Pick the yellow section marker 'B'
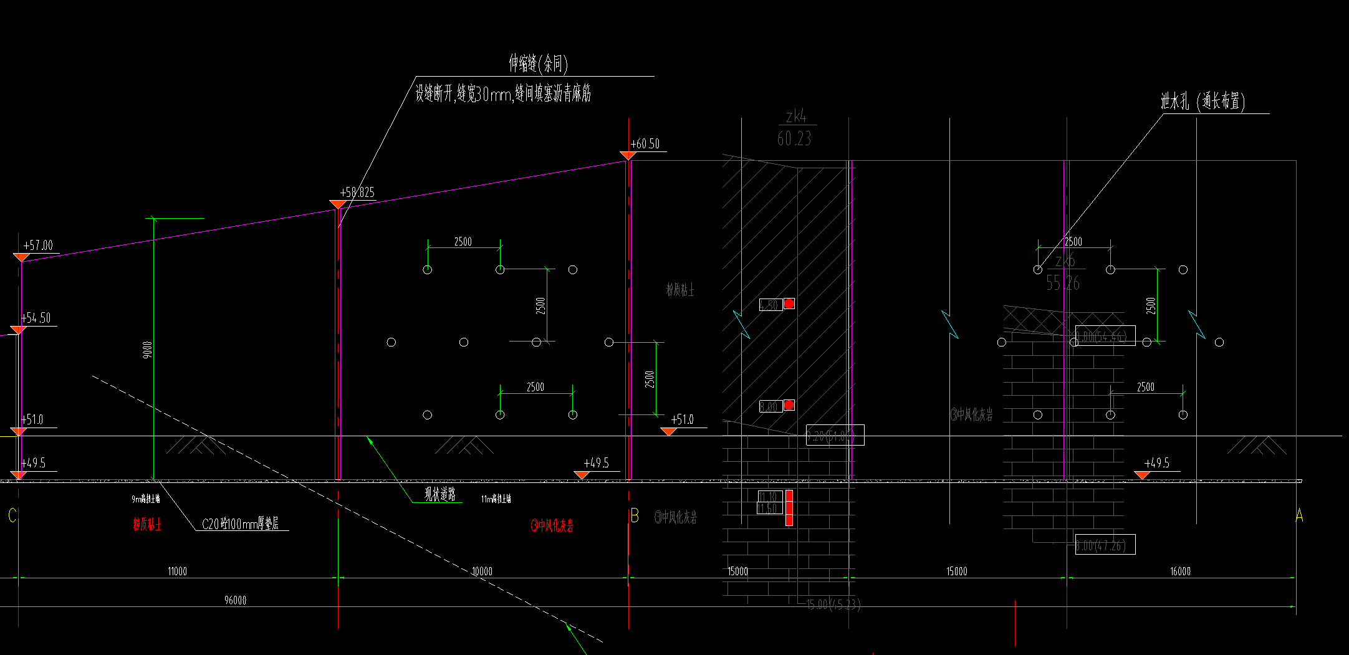The height and width of the screenshot is (655, 1349). click(635, 515)
